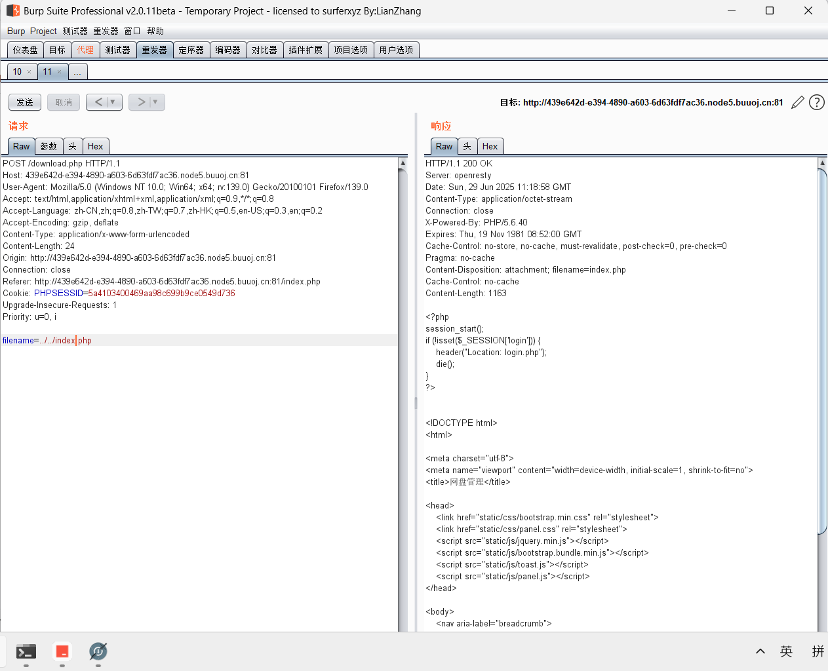Viewport: 828px width, 671px height.
Task: Open new repeater tab with ... button
Action: [x=77, y=72]
